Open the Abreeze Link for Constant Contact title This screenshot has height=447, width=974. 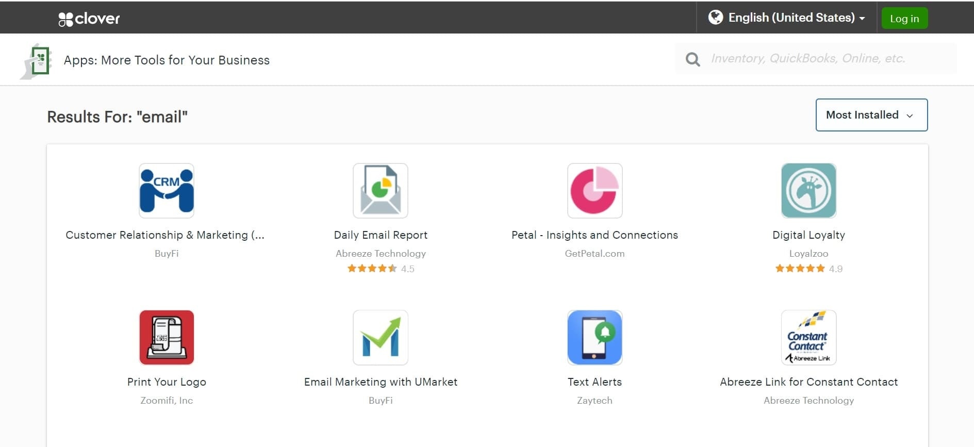click(808, 382)
